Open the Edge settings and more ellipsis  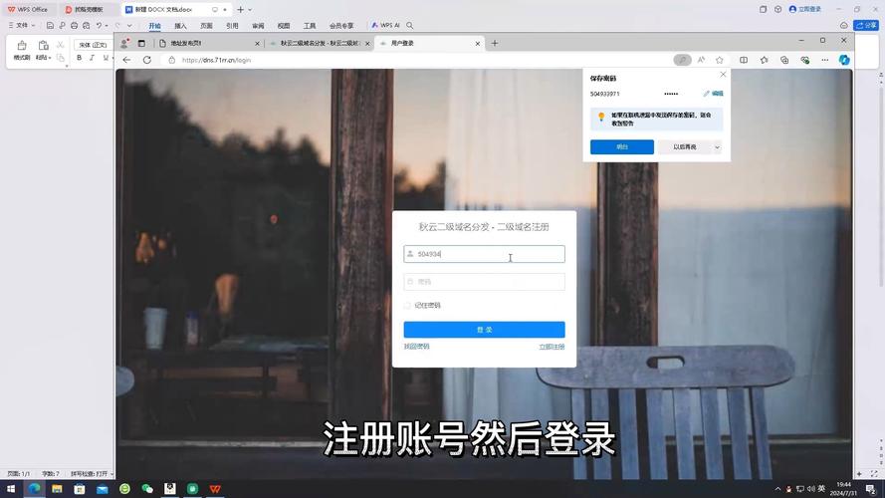pyautogui.click(x=825, y=60)
